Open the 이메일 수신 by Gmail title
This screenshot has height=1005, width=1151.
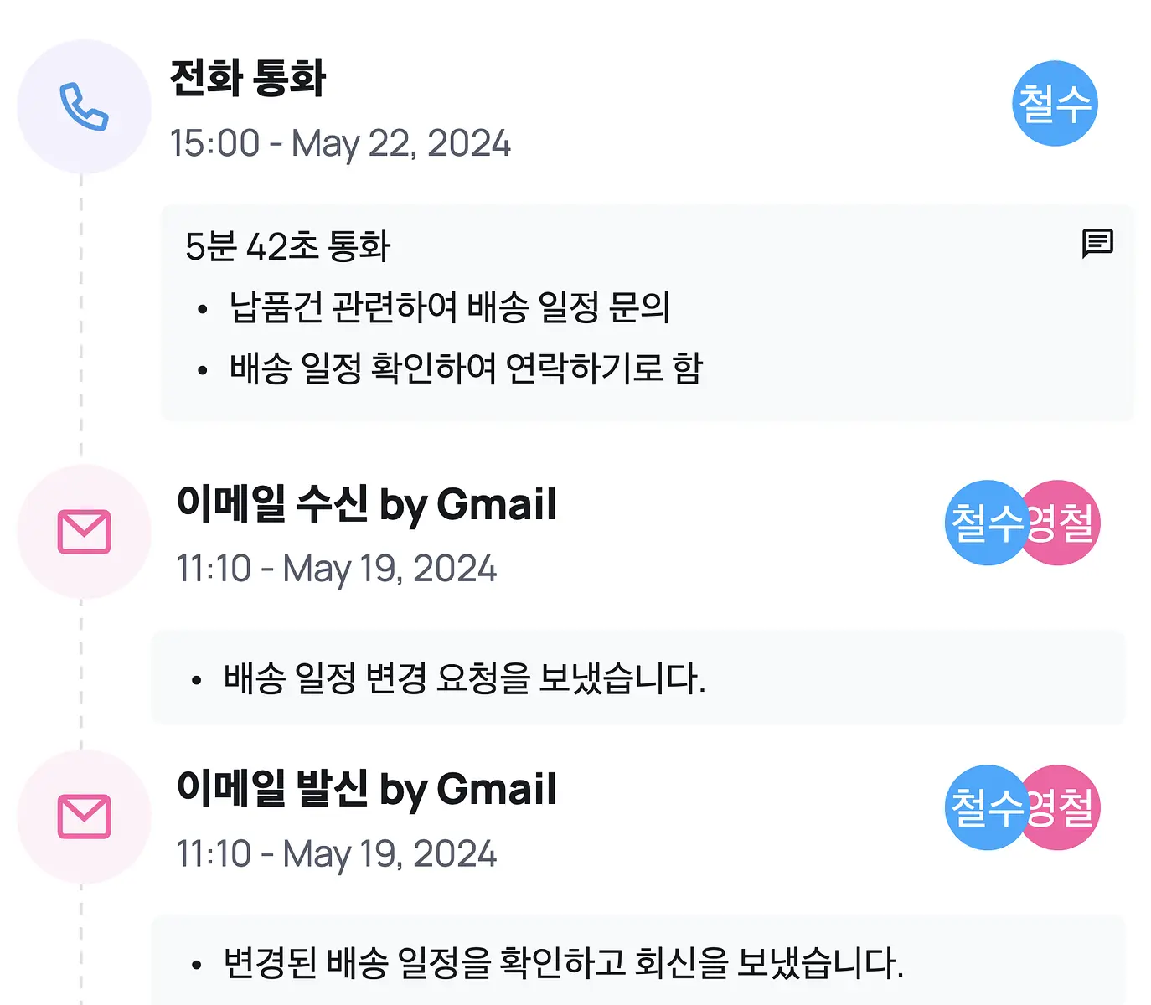tap(367, 504)
